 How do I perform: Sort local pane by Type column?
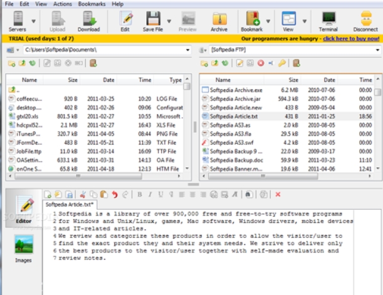(x=169, y=80)
